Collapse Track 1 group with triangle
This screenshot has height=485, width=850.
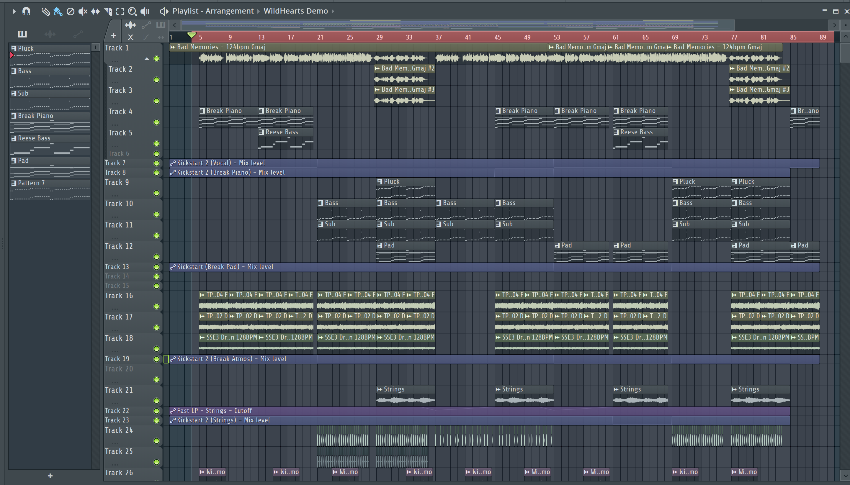coord(147,59)
